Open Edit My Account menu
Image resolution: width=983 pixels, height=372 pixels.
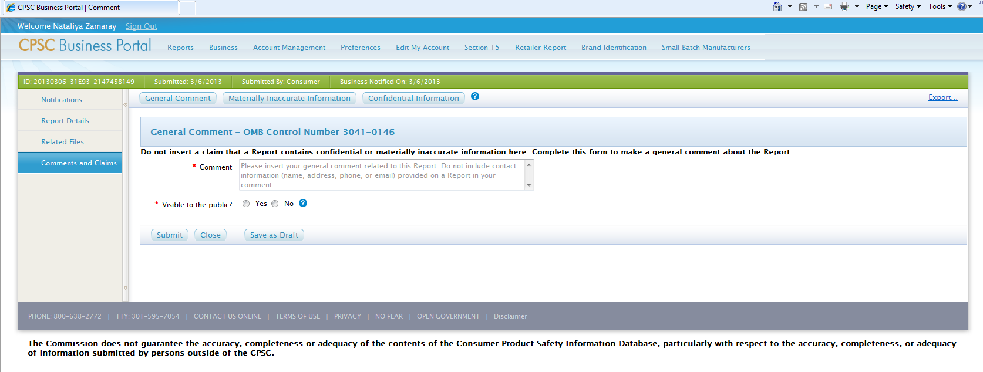422,48
